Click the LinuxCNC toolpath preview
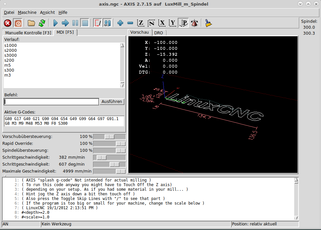Screen dimensions: 321x230 [214, 107]
